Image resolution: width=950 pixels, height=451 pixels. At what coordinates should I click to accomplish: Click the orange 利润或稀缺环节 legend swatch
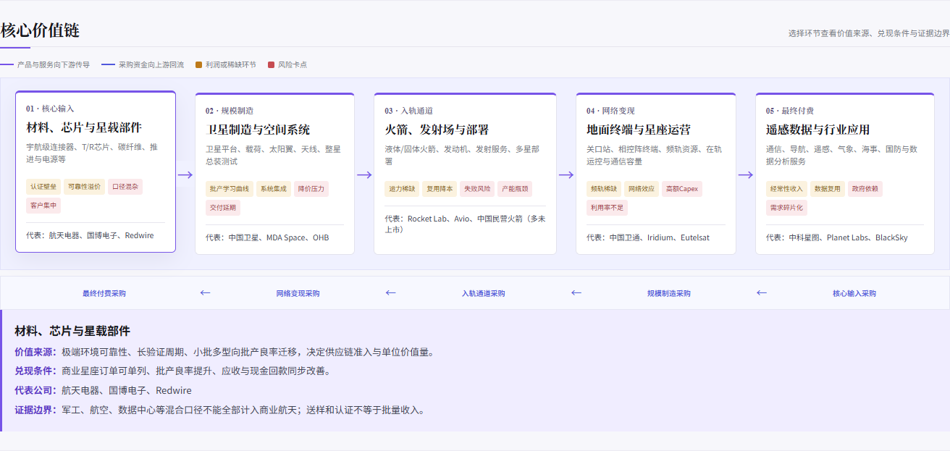point(199,64)
